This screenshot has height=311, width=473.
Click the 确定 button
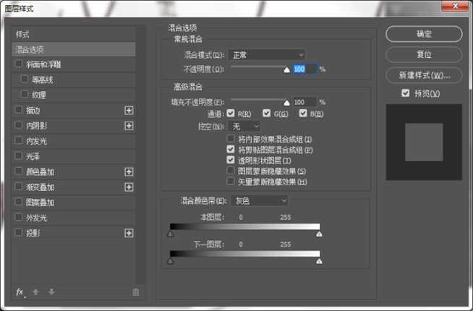[424, 34]
